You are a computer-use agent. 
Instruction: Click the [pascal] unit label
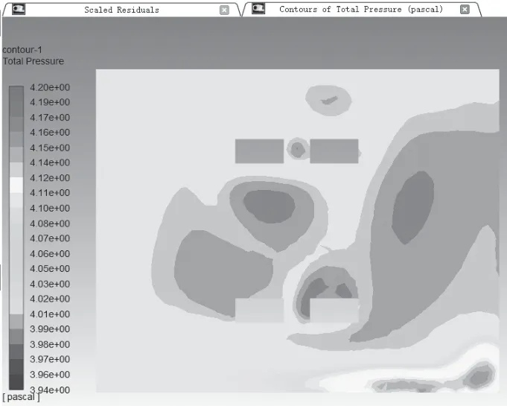[21, 397]
